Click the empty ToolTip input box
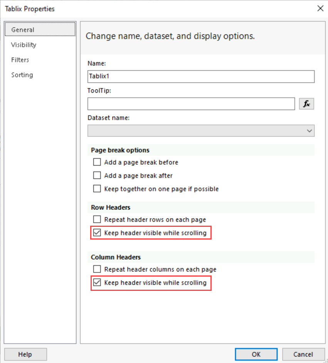 tap(191, 104)
